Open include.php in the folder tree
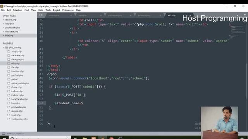248x139 pixels. (17, 91)
